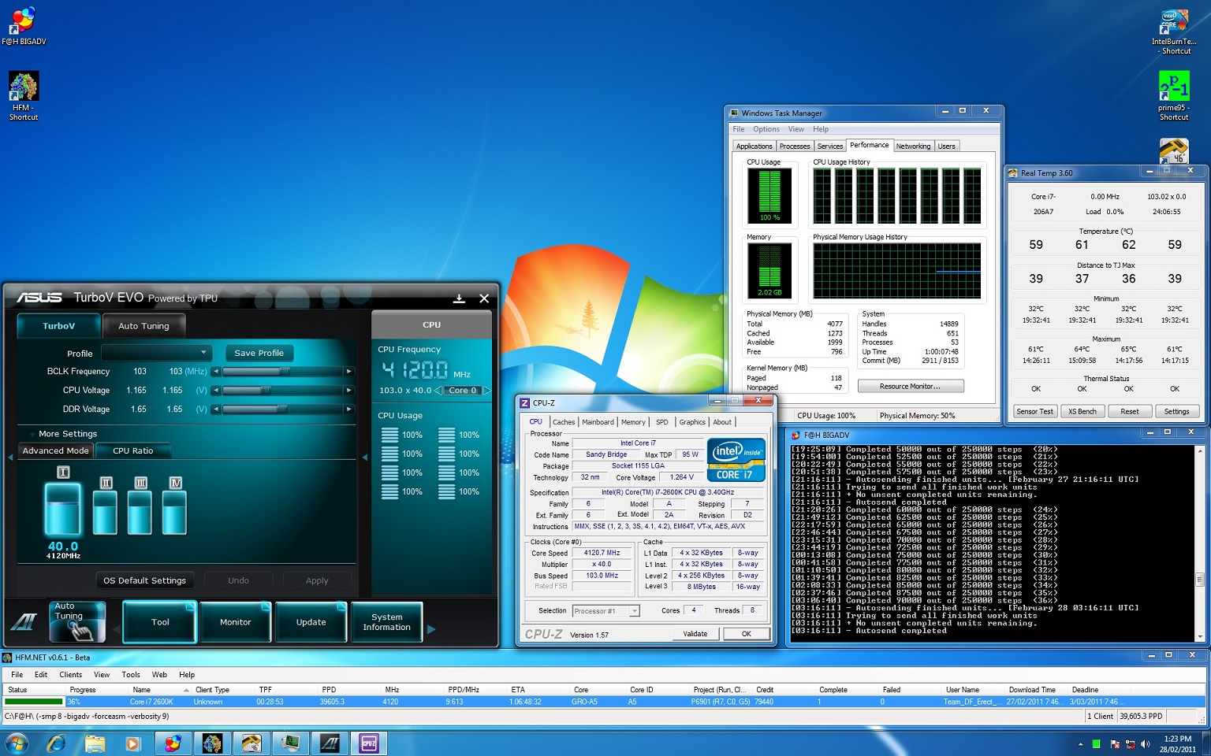The width and height of the screenshot is (1211, 756).
Task: Open Processor #1 selection dropdown in CPU-Z
Action: click(x=605, y=611)
